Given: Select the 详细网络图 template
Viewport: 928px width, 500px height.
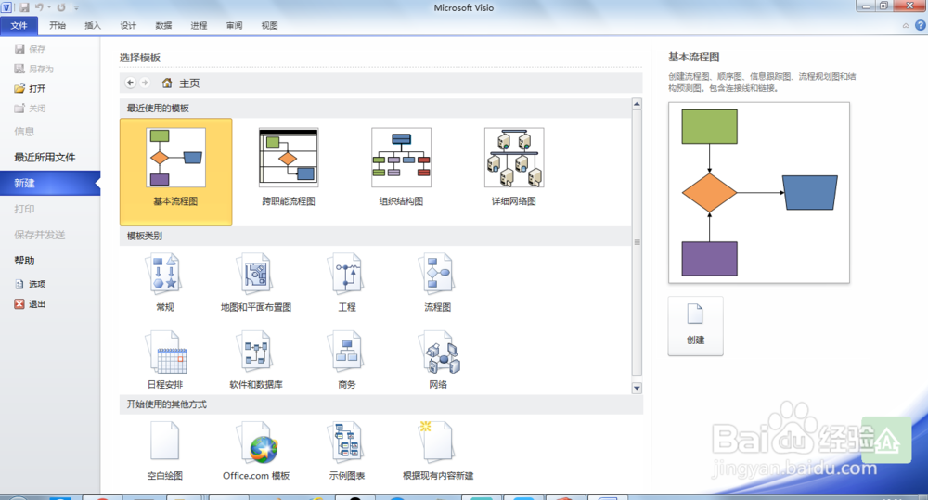Looking at the screenshot, I should click(514, 168).
